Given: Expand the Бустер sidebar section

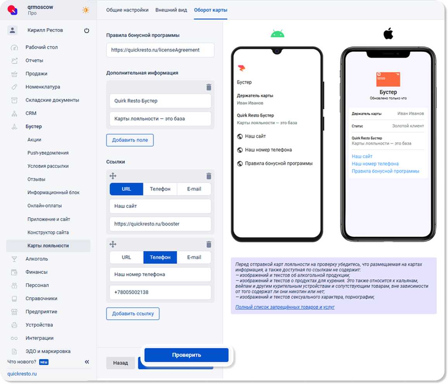Looking at the screenshot, I should pyautogui.click(x=34, y=127).
